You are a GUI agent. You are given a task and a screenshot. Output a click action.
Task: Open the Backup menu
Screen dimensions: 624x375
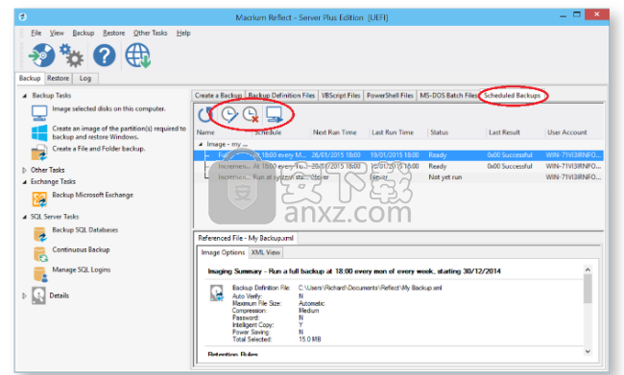point(84,33)
